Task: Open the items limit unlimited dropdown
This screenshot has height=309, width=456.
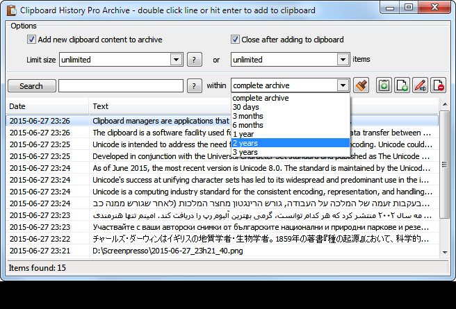Action: [x=342, y=60]
